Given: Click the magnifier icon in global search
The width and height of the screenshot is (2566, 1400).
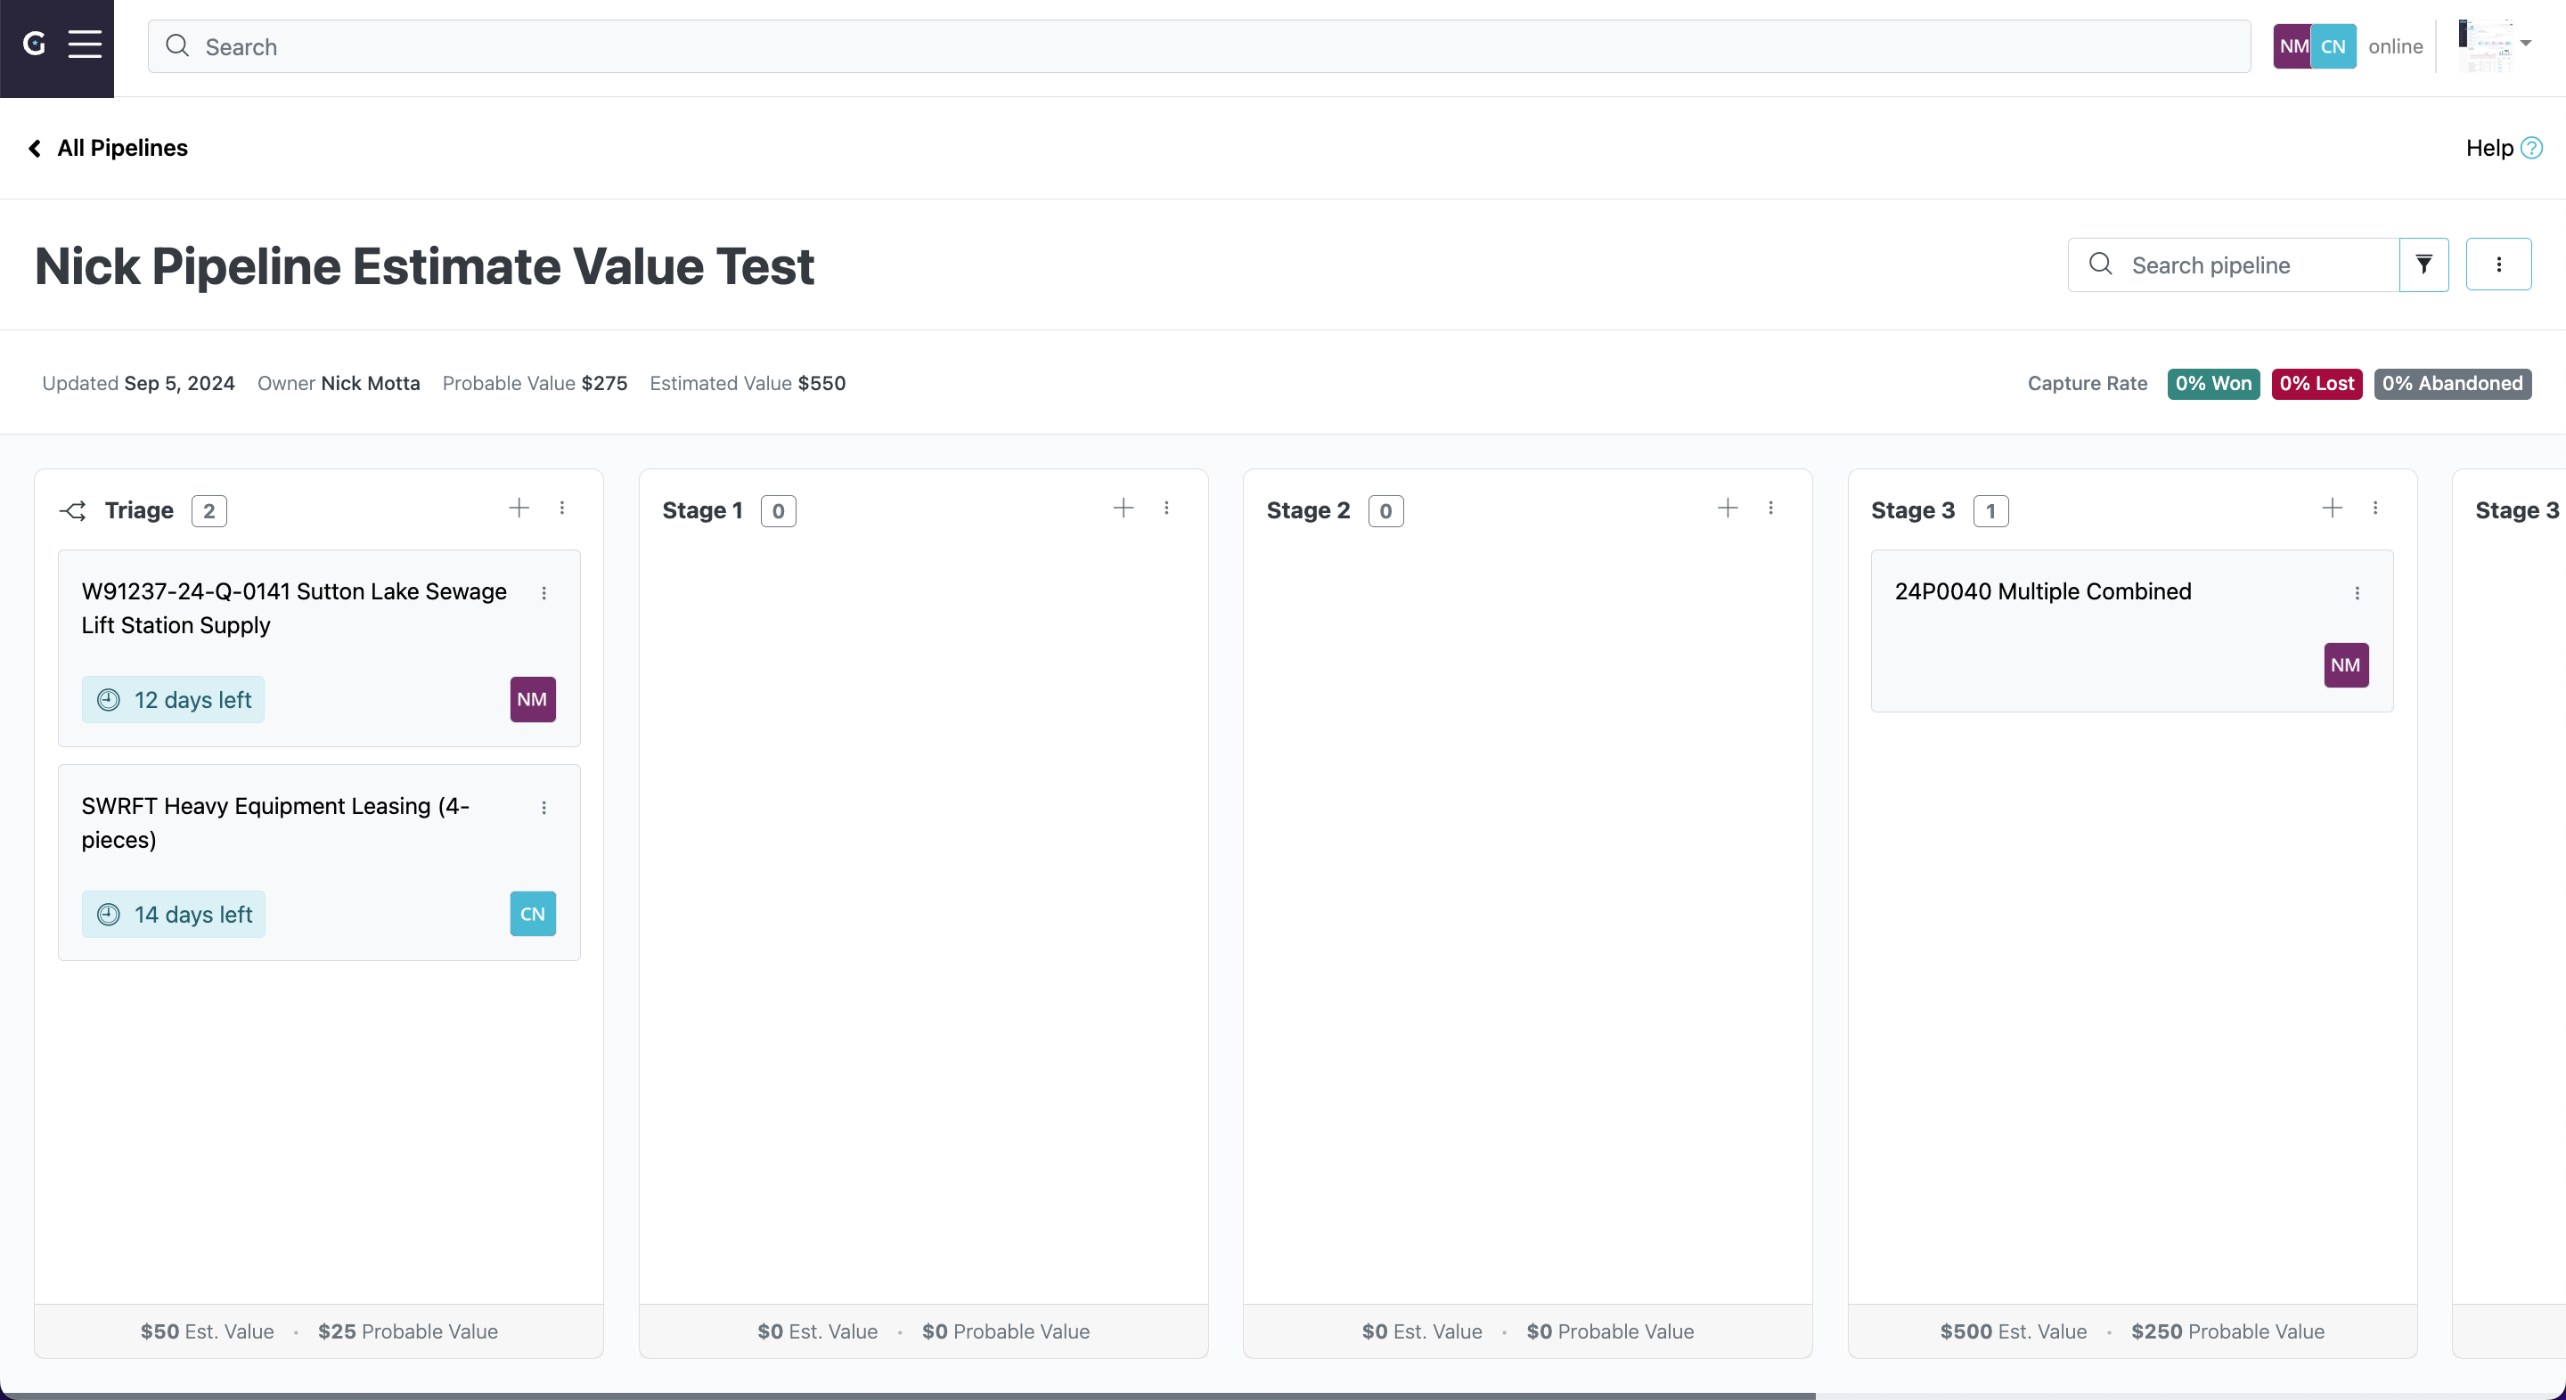Looking at the screenshot, I should 177,45.
